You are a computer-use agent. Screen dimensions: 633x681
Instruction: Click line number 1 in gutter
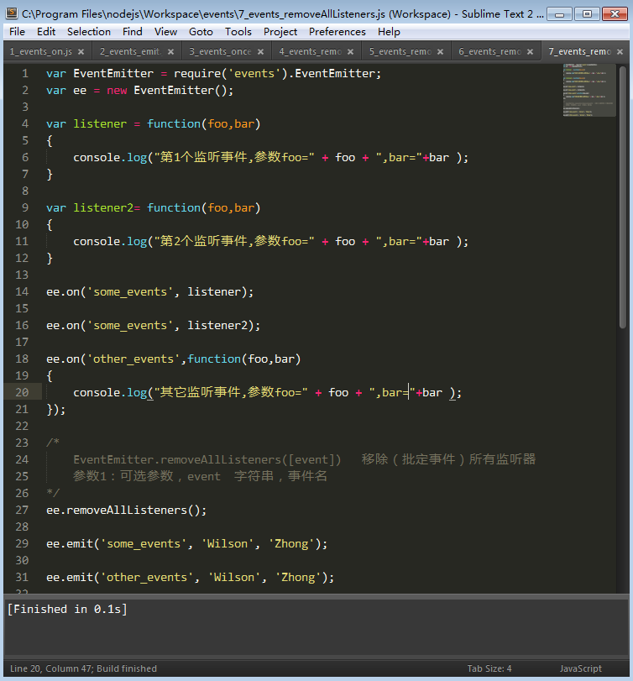(x=25, y=73)
